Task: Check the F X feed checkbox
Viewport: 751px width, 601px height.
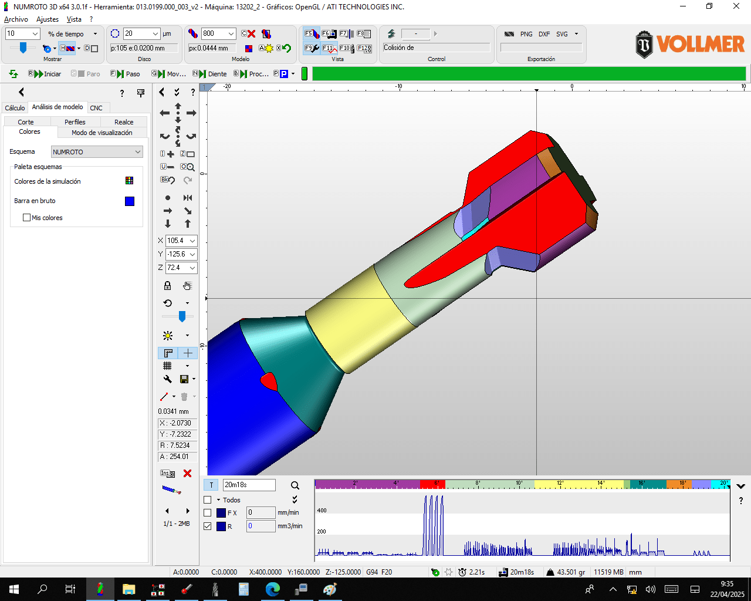Action: pos(208,513)
